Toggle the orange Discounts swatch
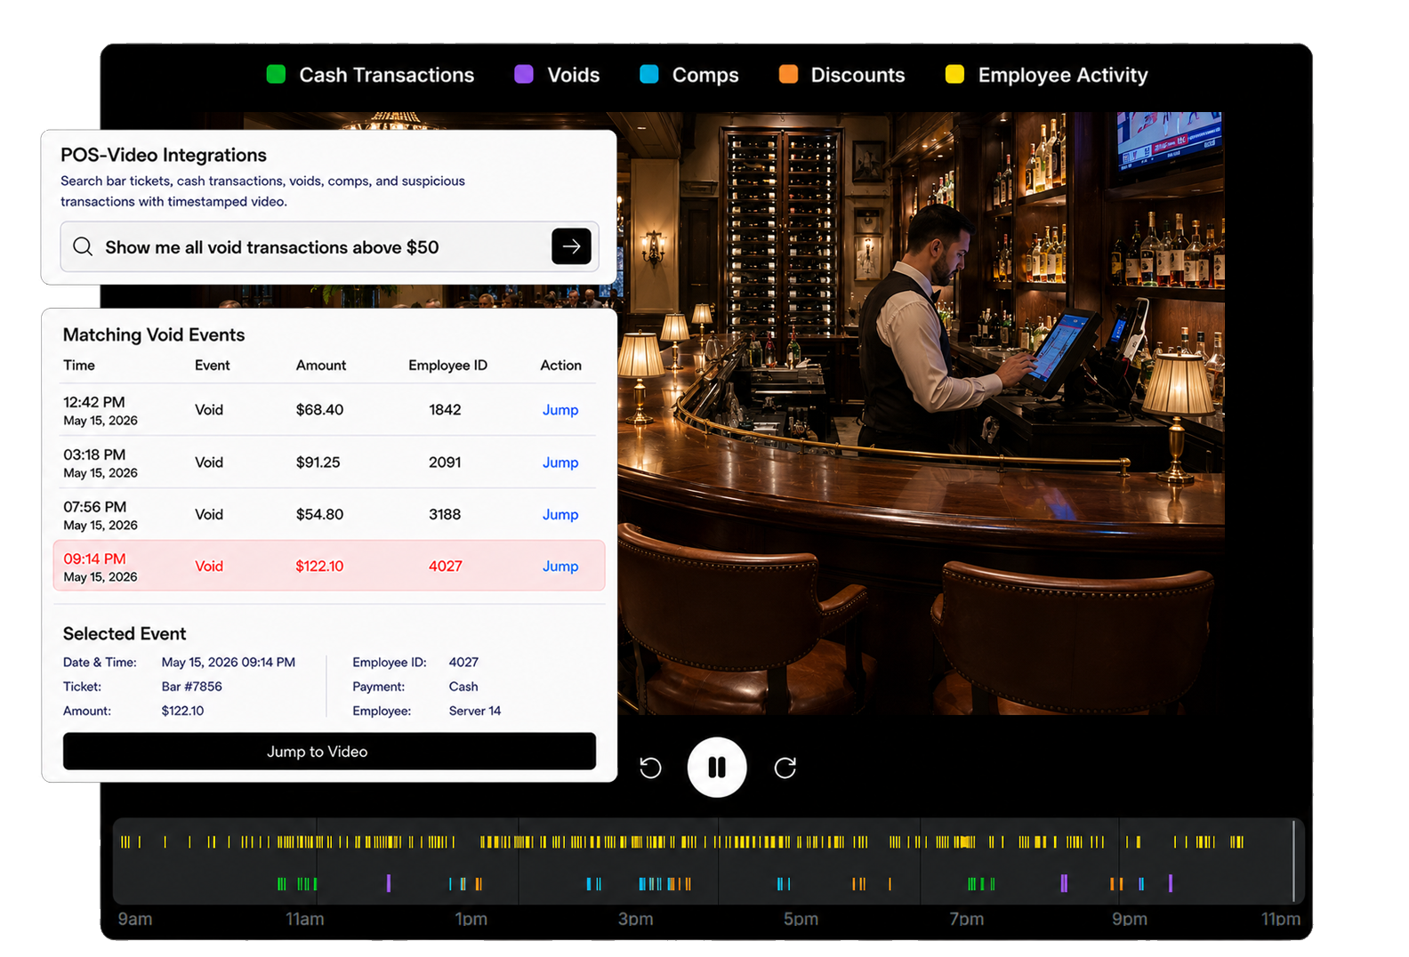1409x957 pixels. [x=788, y=74]
